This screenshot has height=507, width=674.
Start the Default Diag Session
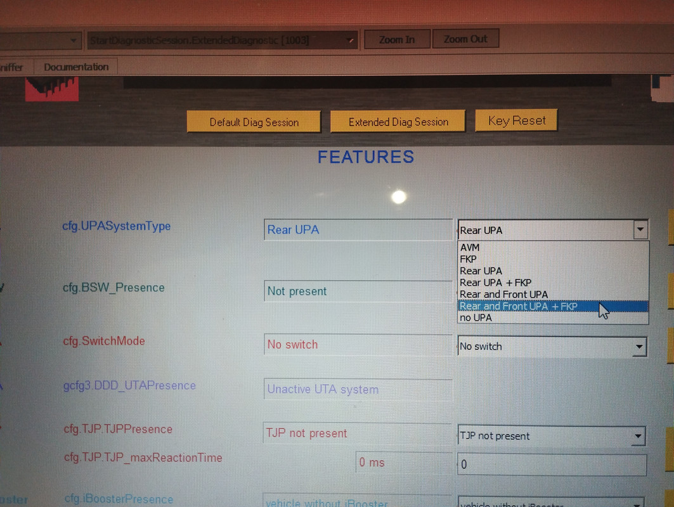254,122
